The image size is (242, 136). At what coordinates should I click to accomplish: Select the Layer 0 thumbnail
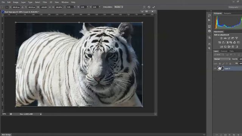tap(220, 68)
